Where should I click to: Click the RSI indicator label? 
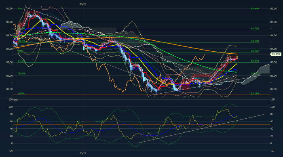tap(16, 100)
